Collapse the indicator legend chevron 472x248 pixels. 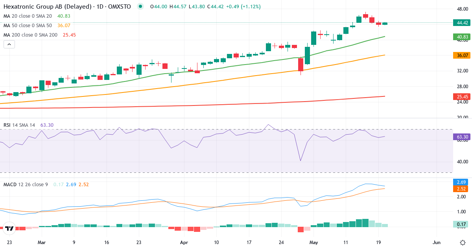[9, 44]
